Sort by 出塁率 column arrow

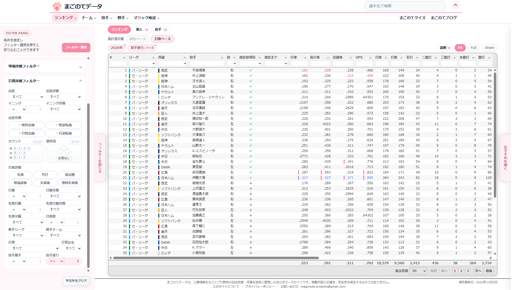[x=351, y=57]
